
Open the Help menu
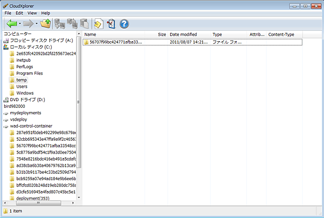tap(45, 13)
